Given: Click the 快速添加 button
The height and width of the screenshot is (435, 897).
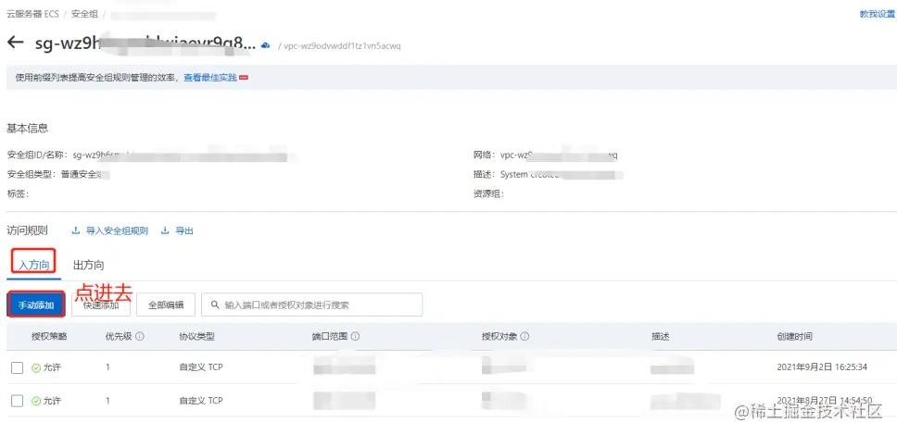Looking at the screenshot, I should 101,305.
